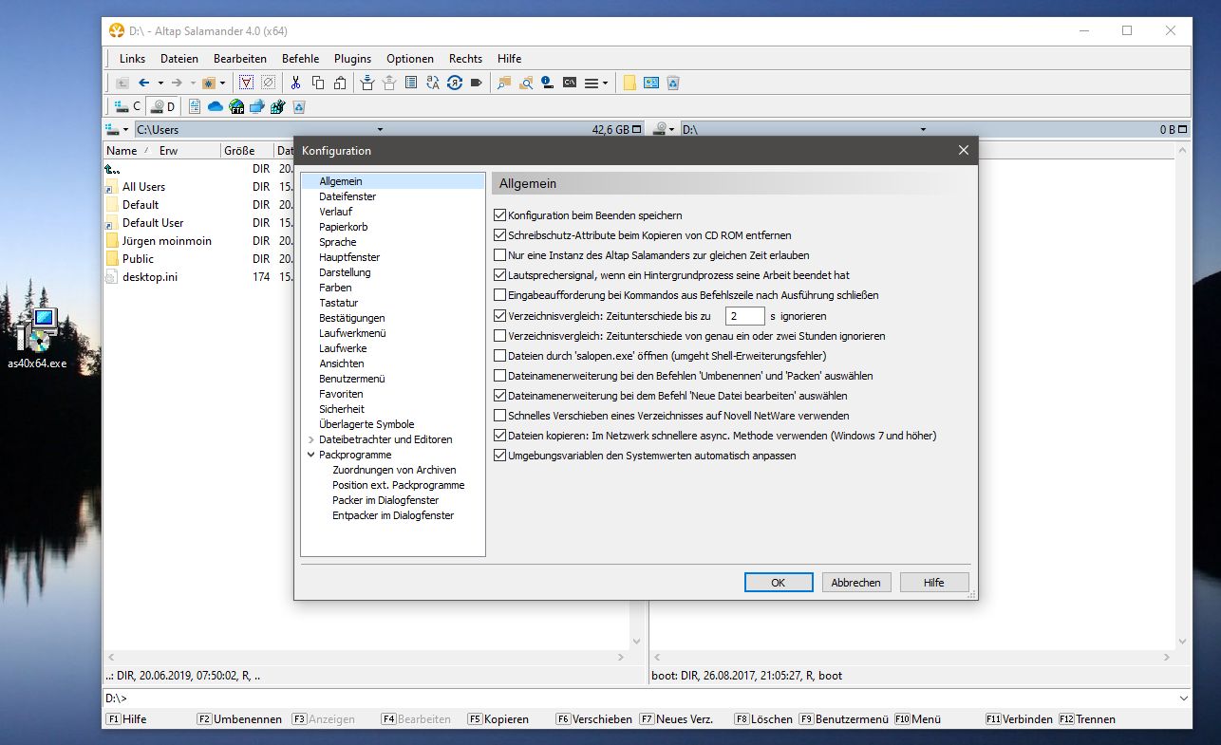Image resolution: width=1221 pixels, height=745 pixels.
Task: Switch to drive C button
Action: coord(127,106)
